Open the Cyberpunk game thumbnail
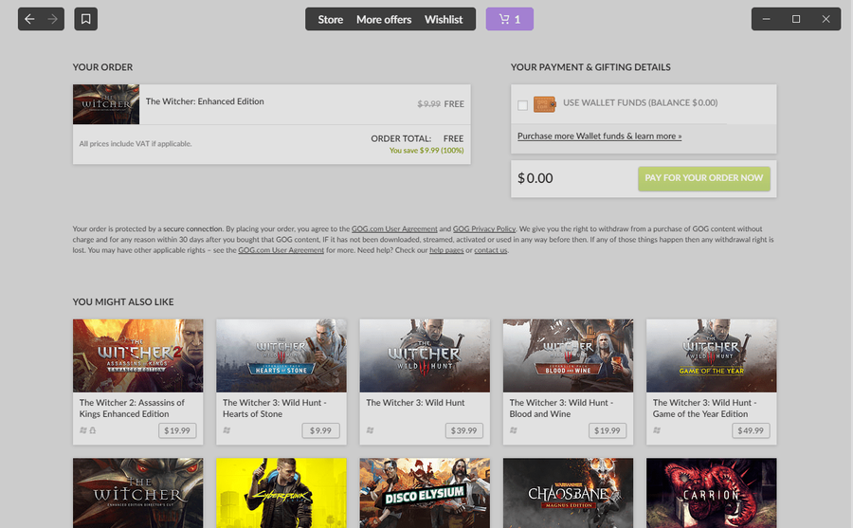Viewport: 853px width, 528px height. [x=281, y=493]
